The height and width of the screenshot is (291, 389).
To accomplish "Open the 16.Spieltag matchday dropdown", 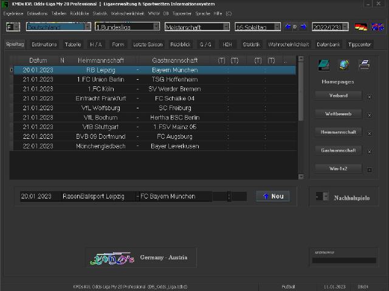I will point(277,27).
